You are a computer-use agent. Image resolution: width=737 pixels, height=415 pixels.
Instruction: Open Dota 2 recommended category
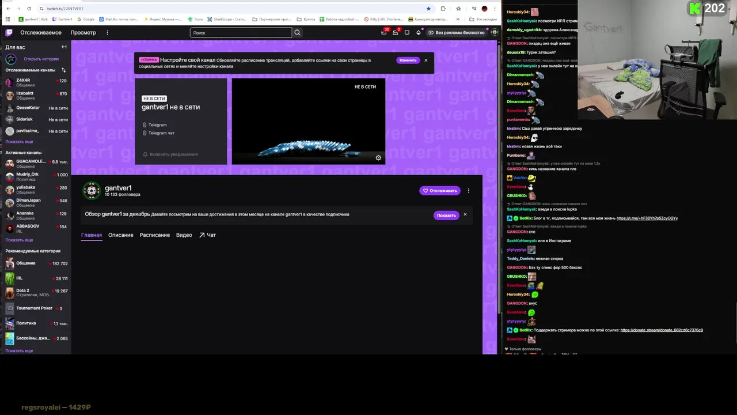click(x=36, y=293)
